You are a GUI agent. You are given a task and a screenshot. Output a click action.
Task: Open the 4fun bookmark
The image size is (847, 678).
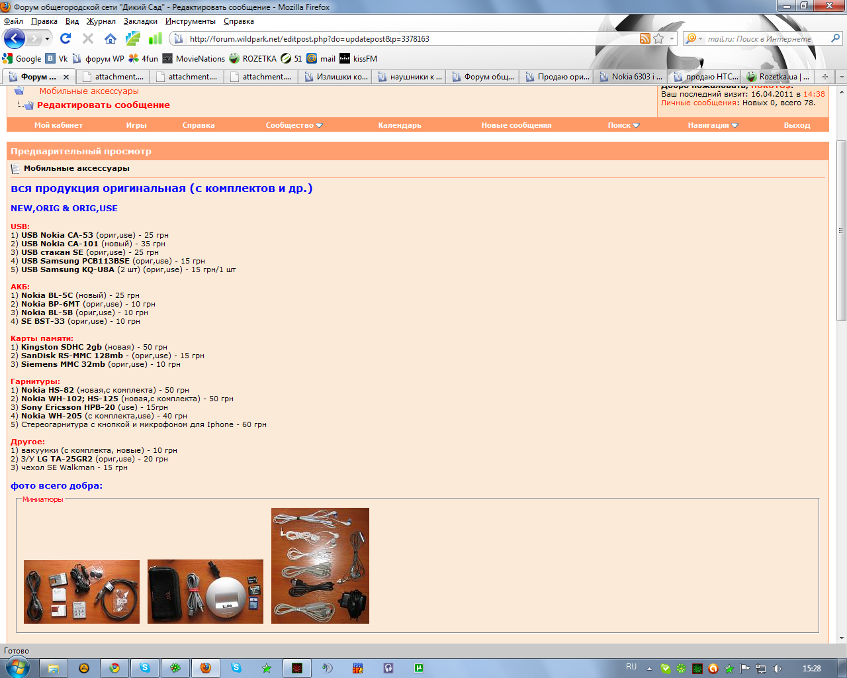coord(144,58)
